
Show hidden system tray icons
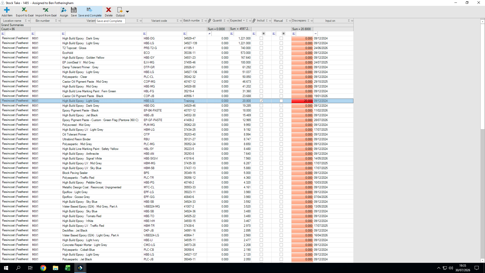(x=439, y=268)
